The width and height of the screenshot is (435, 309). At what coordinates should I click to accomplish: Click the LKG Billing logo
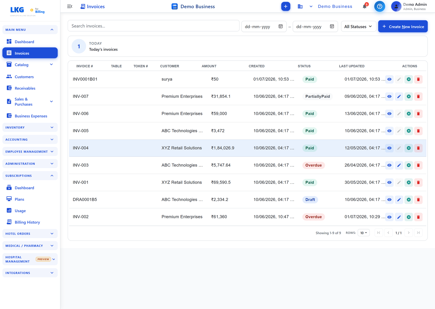[27, 11]
